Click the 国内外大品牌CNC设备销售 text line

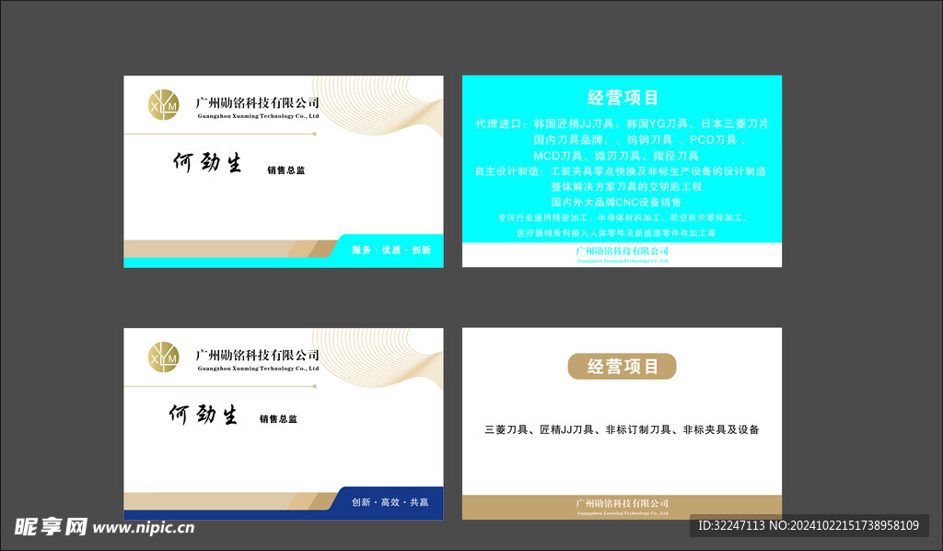pyautogui.click(x=616, y=201)
